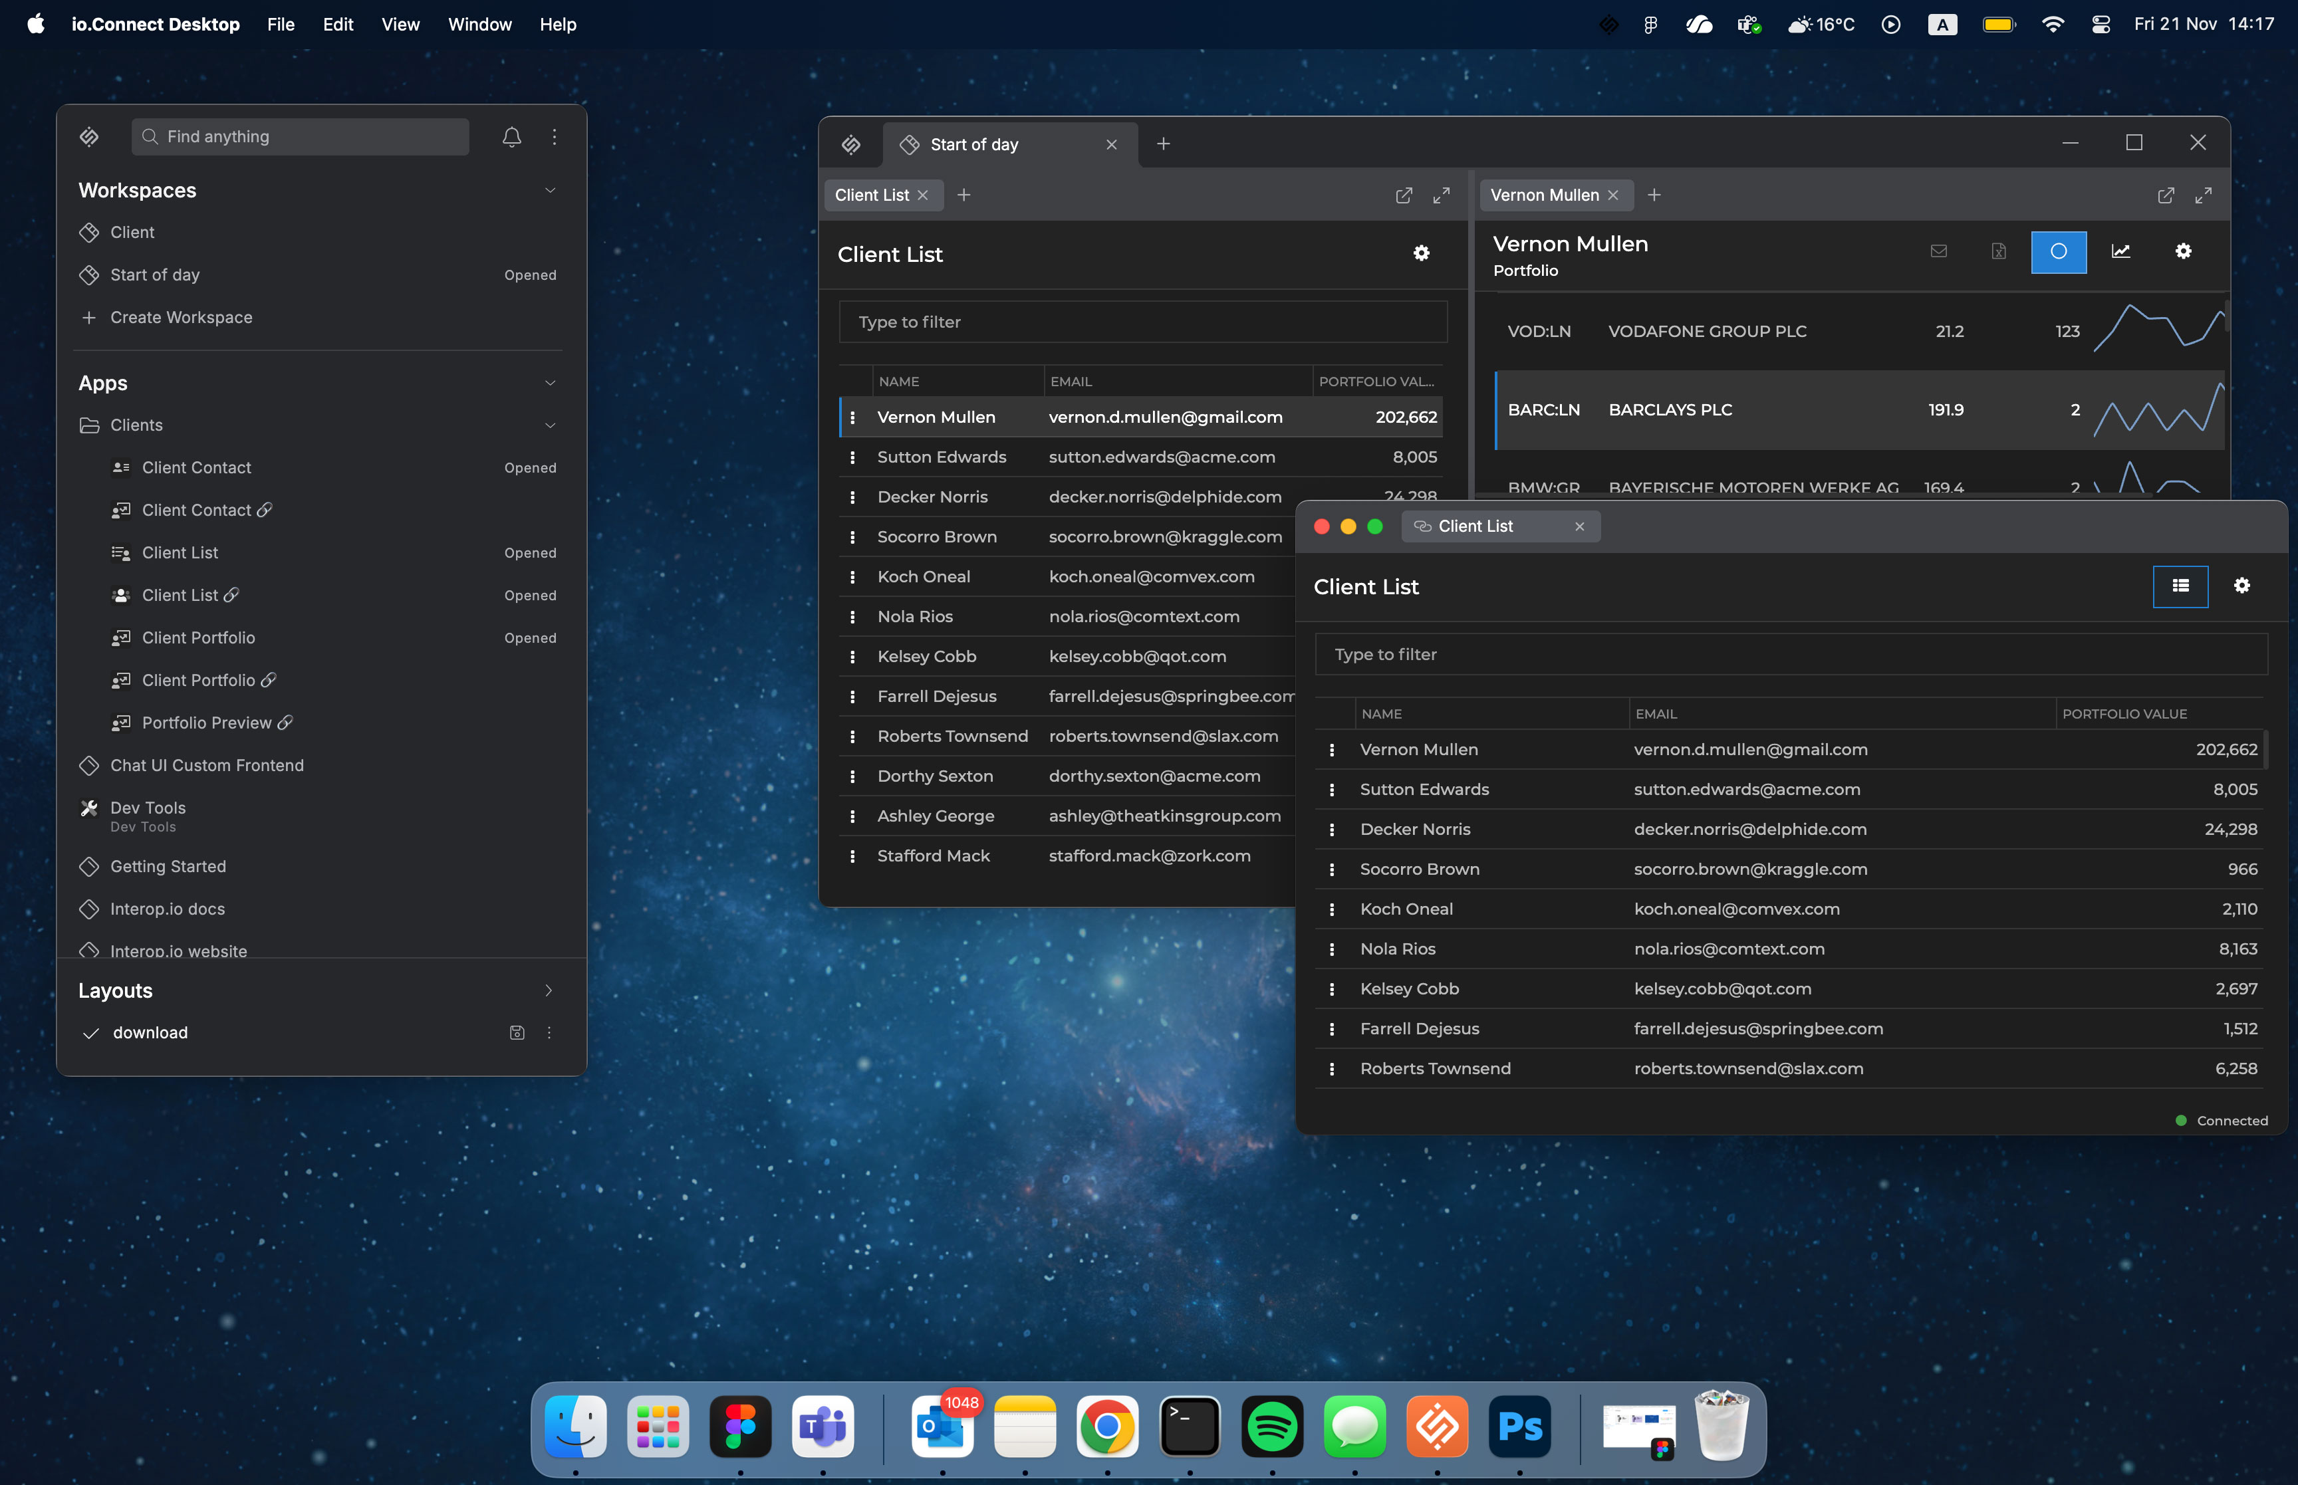Click the gear icon in the floating Client List window
This screenshot has width=2298, height=1485.
pyautogui.click(x=2242, y=586)
